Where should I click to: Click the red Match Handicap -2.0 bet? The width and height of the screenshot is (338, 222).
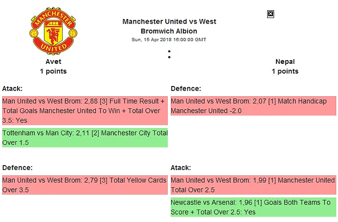pyautogui.click(x=253, y=106)
